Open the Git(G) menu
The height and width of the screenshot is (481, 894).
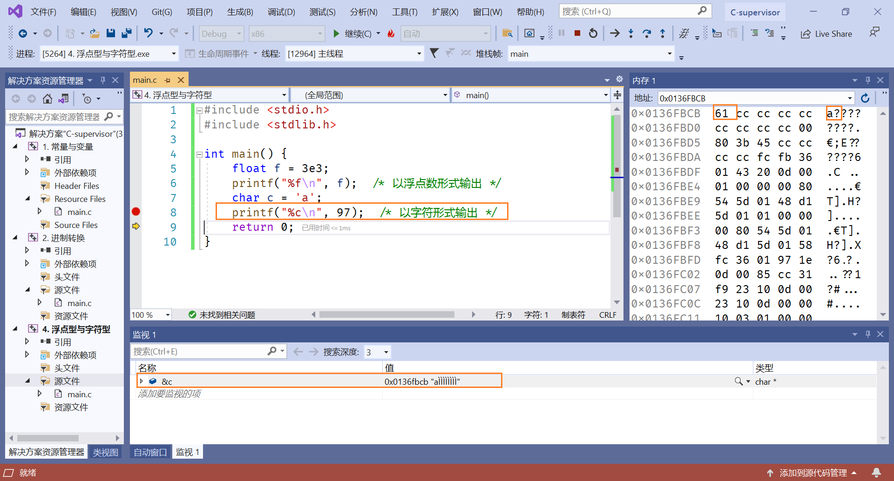pyautogui.click(x=162, y=12)
